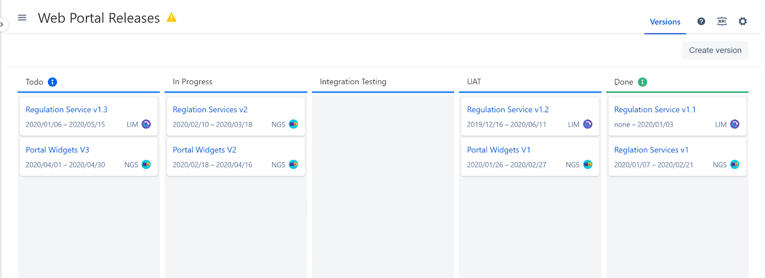Open the Regulation Service v1.2 version link

tap(507, 109)
